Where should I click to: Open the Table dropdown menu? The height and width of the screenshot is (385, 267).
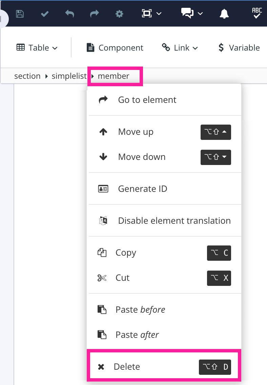pyautogui.click(x=37, y=48)
